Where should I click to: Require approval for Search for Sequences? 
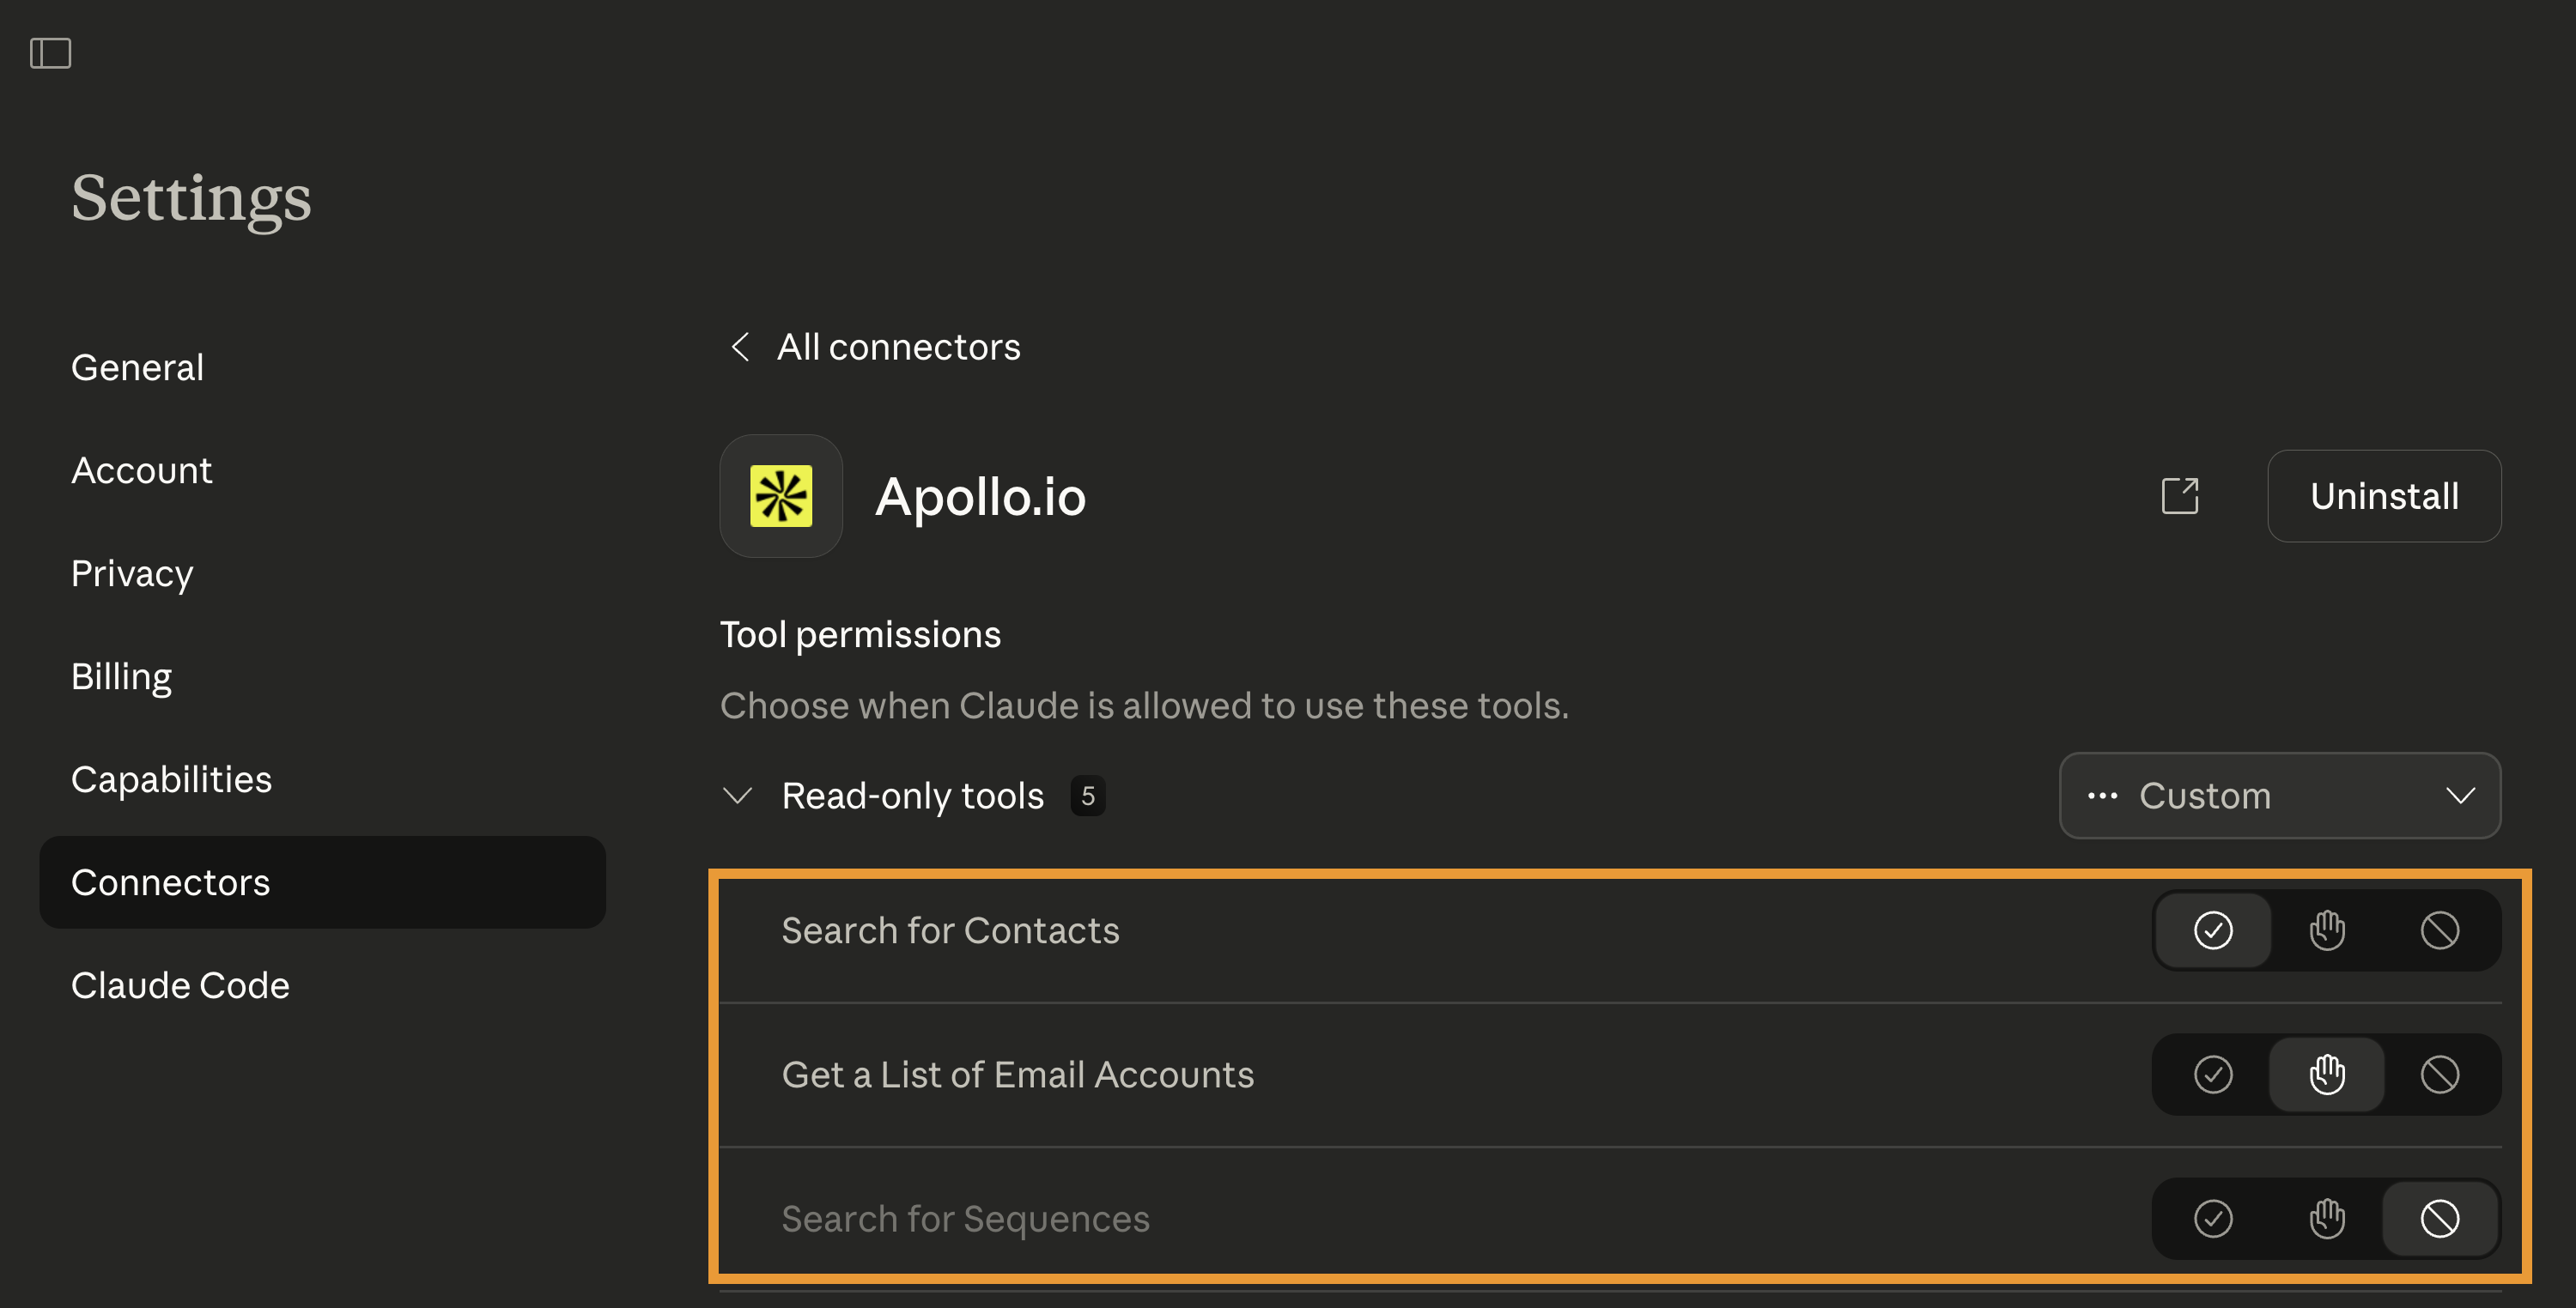(x=2326, y=1218)
